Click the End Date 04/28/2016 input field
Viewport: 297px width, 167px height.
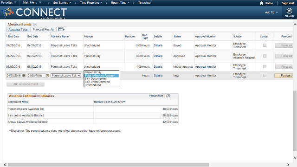coord(36,76)
